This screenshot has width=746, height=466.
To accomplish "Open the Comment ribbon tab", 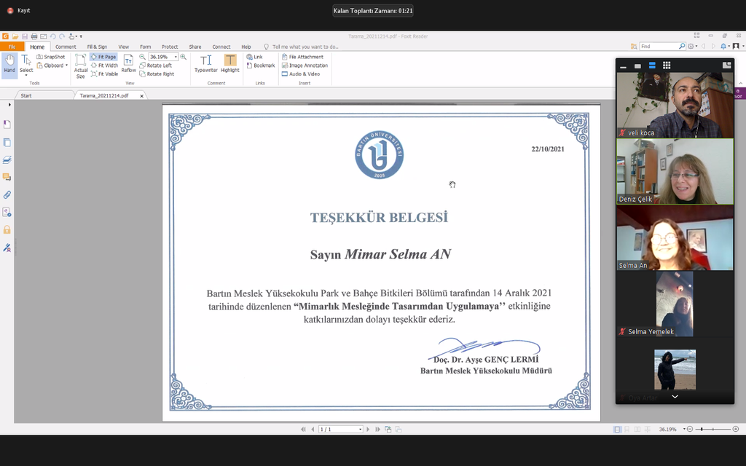I will pos(66,47).
